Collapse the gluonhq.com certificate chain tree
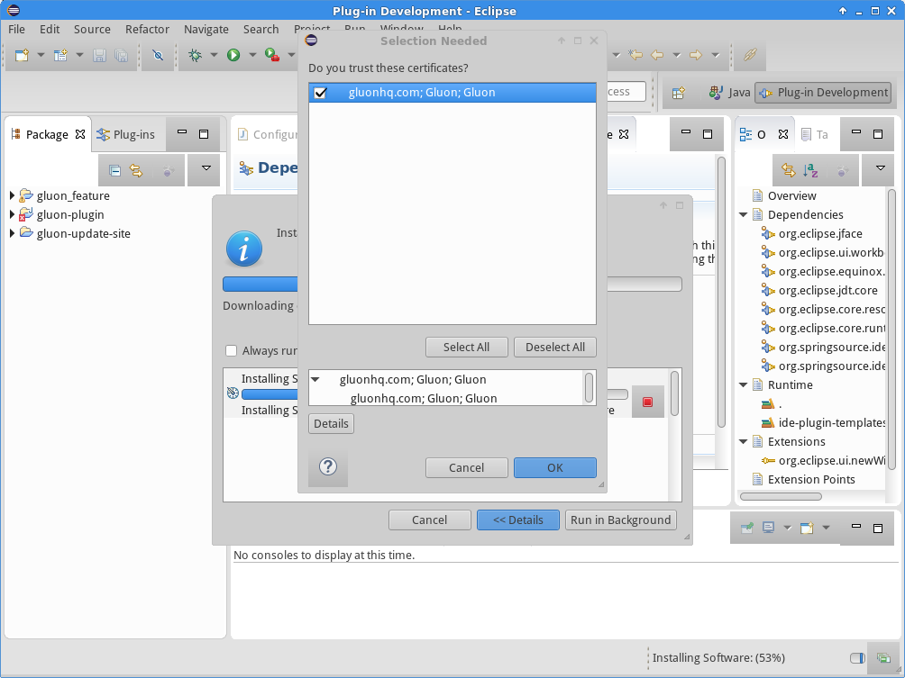Viewport: 905px width, 678px height. tap(315, 379)
